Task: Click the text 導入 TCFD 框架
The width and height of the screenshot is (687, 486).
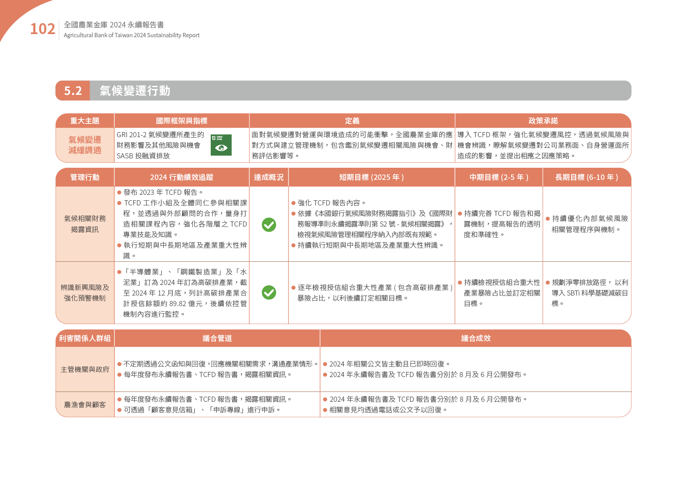Action: 482,134
